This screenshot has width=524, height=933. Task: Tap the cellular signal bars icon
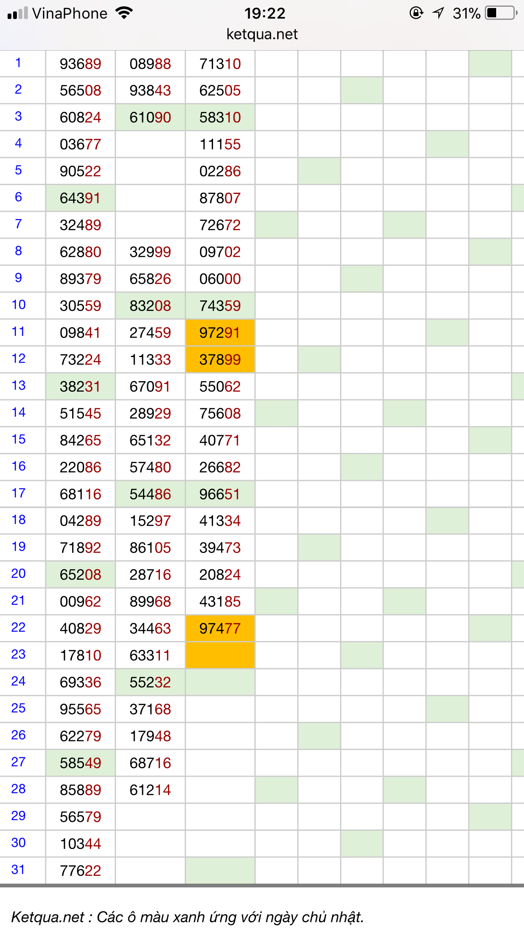(x=17, y=14)
